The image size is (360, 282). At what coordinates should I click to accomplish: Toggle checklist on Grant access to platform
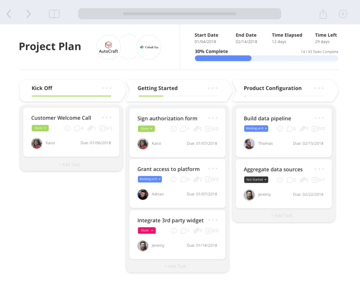212,179
